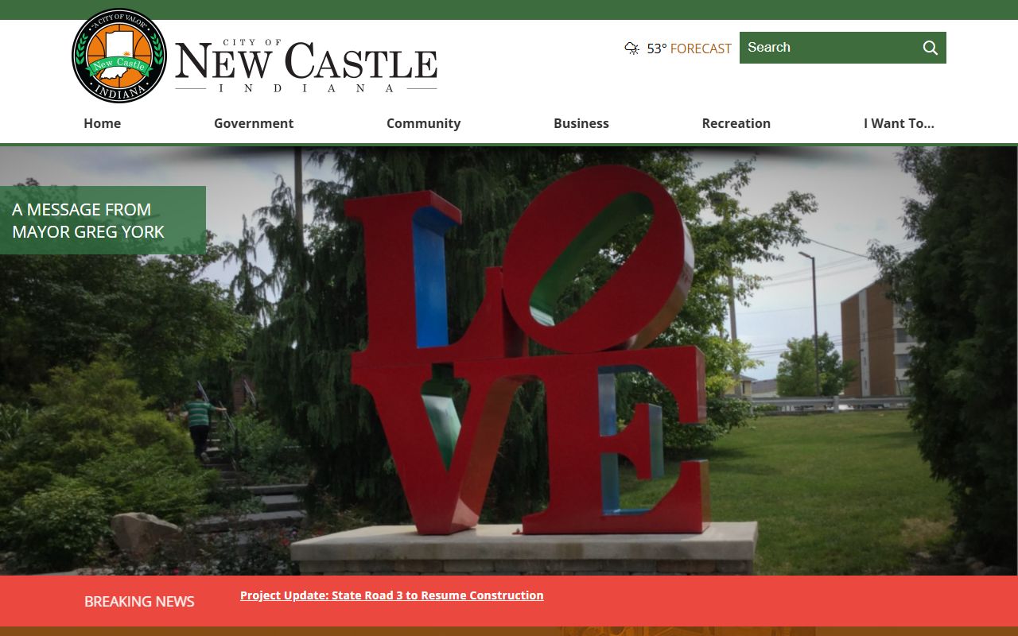This screenshot has height=636, width=1018.
Task: Open the Recreation menu
Action: [736, 123]
